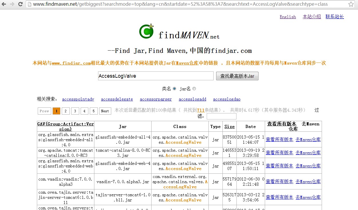
Task: Click the 过滤 filter input box
Action: point(222,116)
